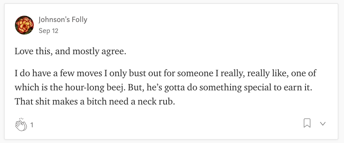Show who clapped next to hands icon

pyautogui.click(x=32, y=125)
